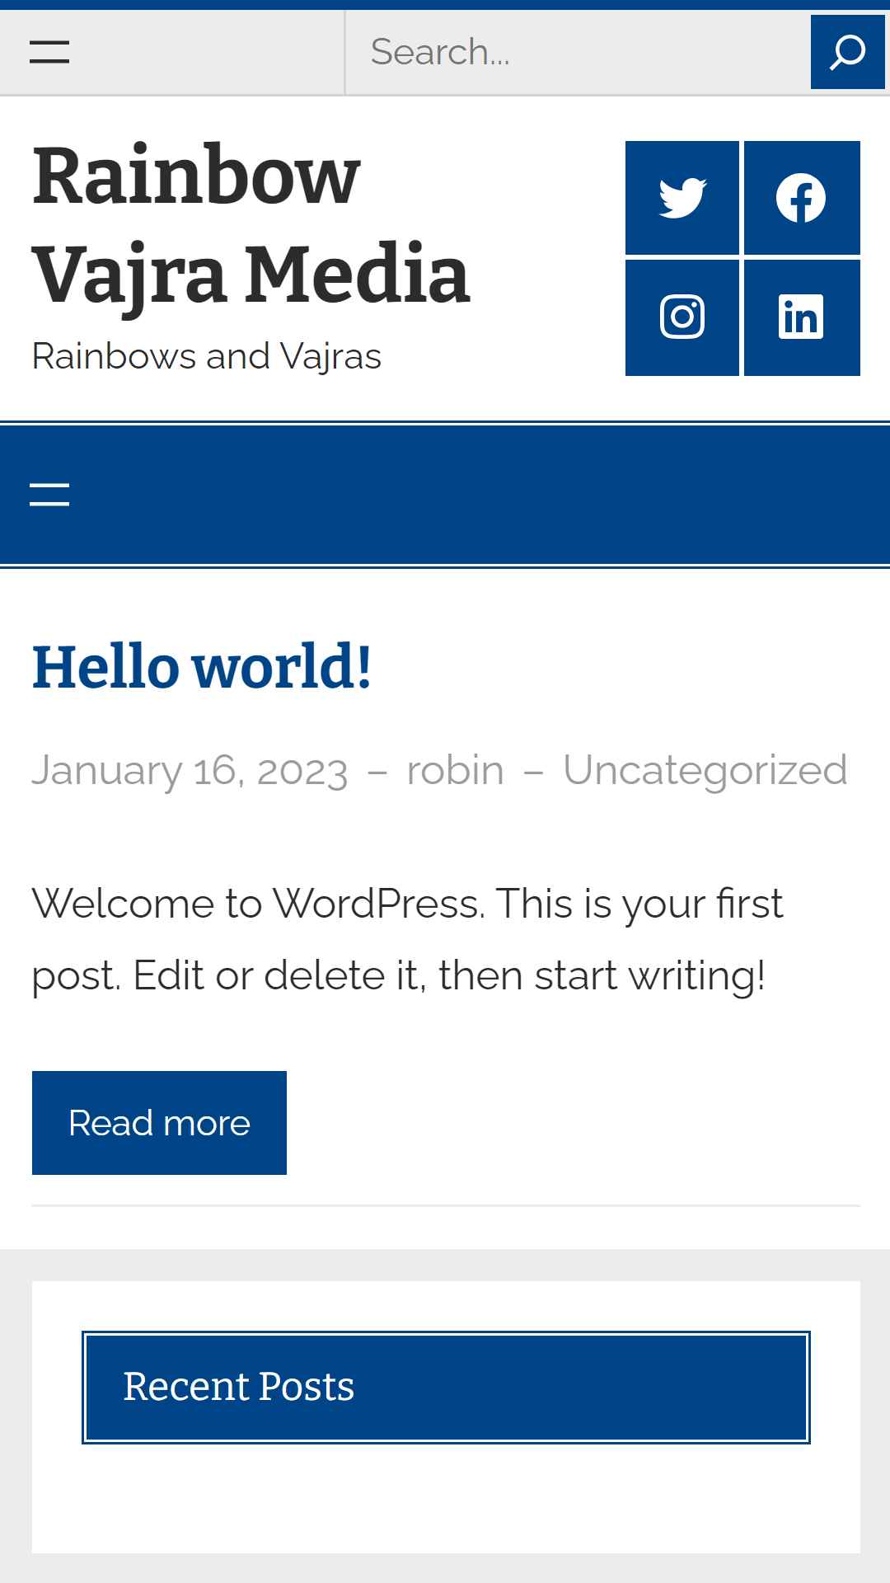Viewport: 890px width, 1583px height.
Task: Expand the main navigation menu in blue bar
Action: [49, 495]
